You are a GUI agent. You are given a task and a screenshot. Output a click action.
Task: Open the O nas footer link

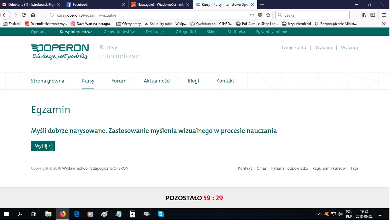pyautogui.click(x=262, y=168)
